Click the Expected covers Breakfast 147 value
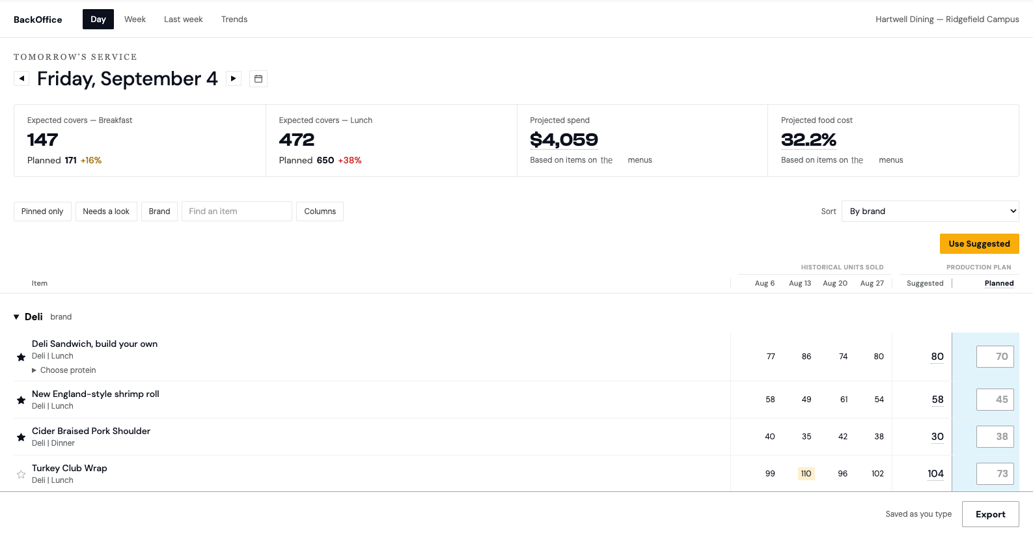The image size is (1033, 533). (x=43, y=140)
